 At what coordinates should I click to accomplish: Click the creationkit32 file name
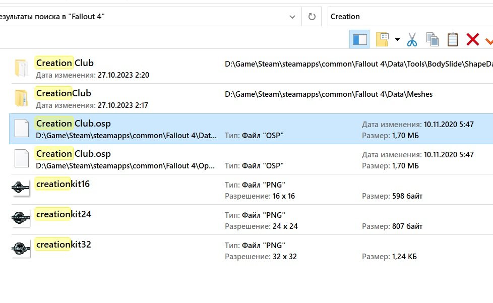click(64, 245)
